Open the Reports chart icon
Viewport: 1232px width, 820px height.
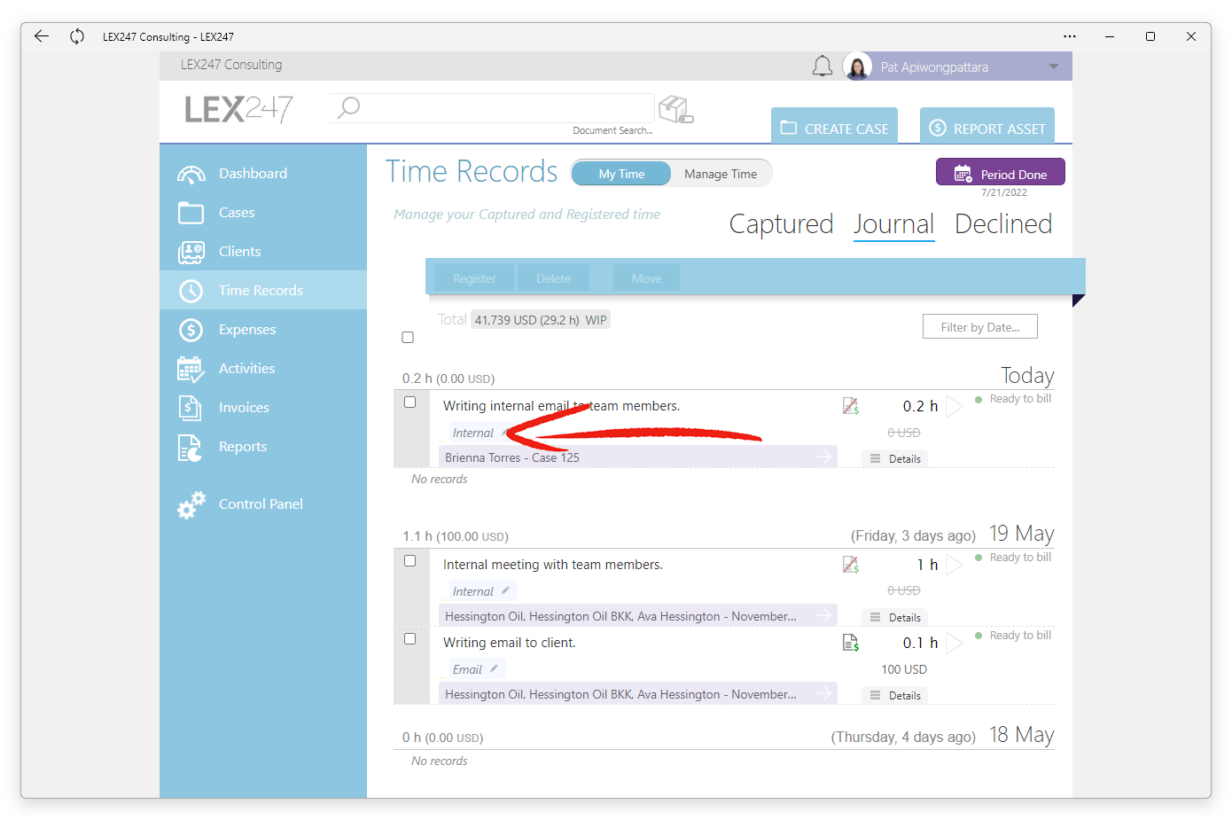click(191, 448)
